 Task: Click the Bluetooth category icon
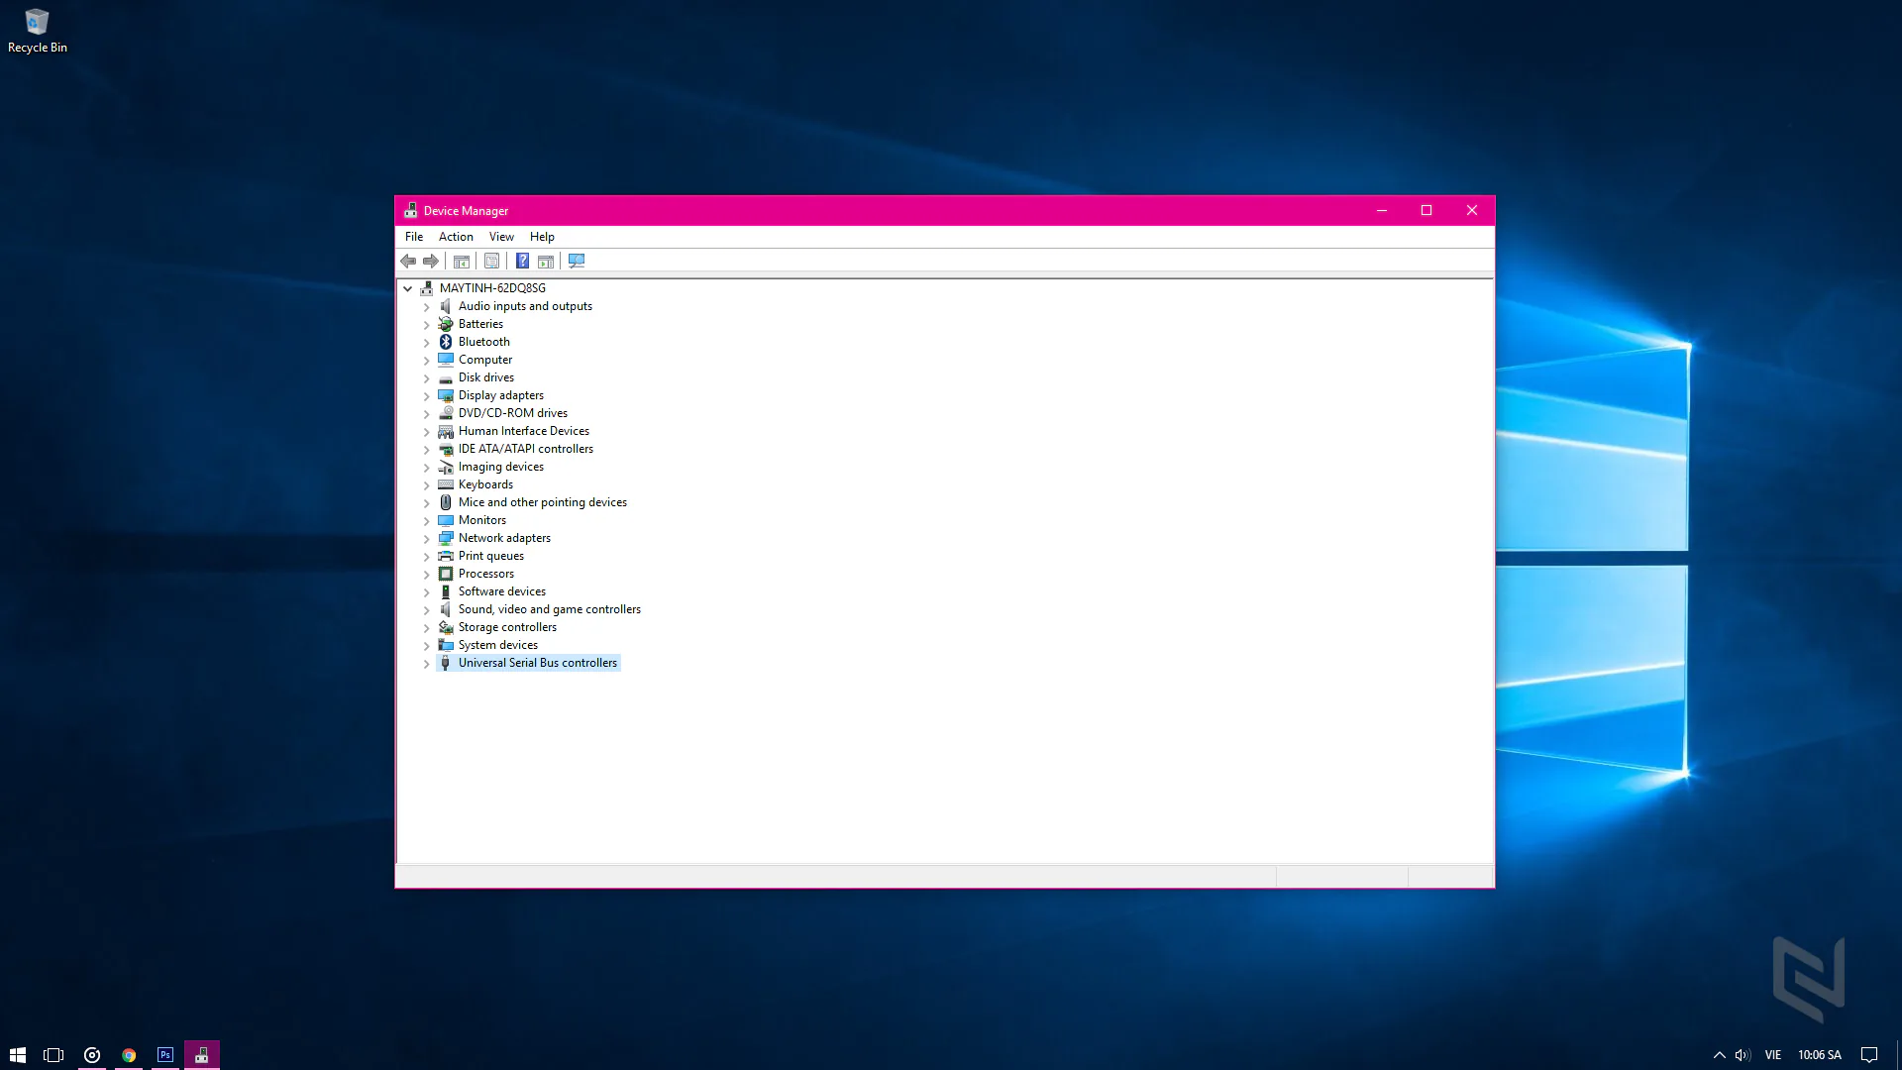(x=446, y=342)
